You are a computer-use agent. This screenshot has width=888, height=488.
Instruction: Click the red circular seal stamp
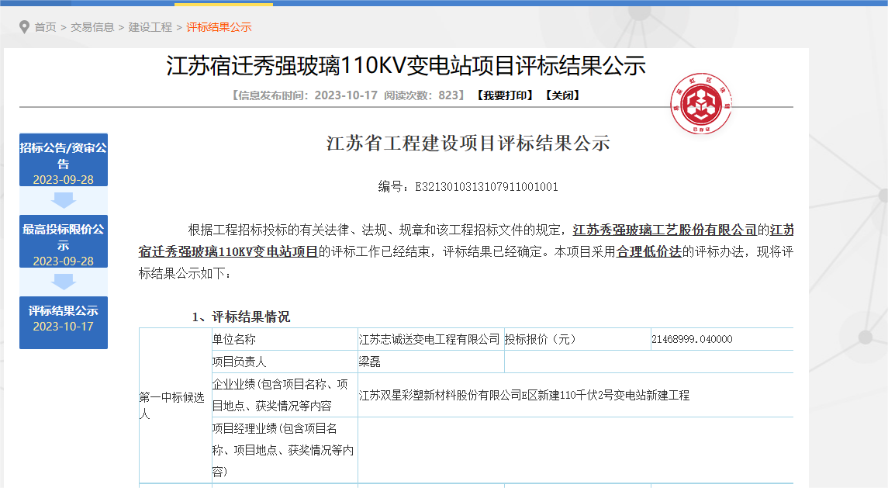point(701,105)
